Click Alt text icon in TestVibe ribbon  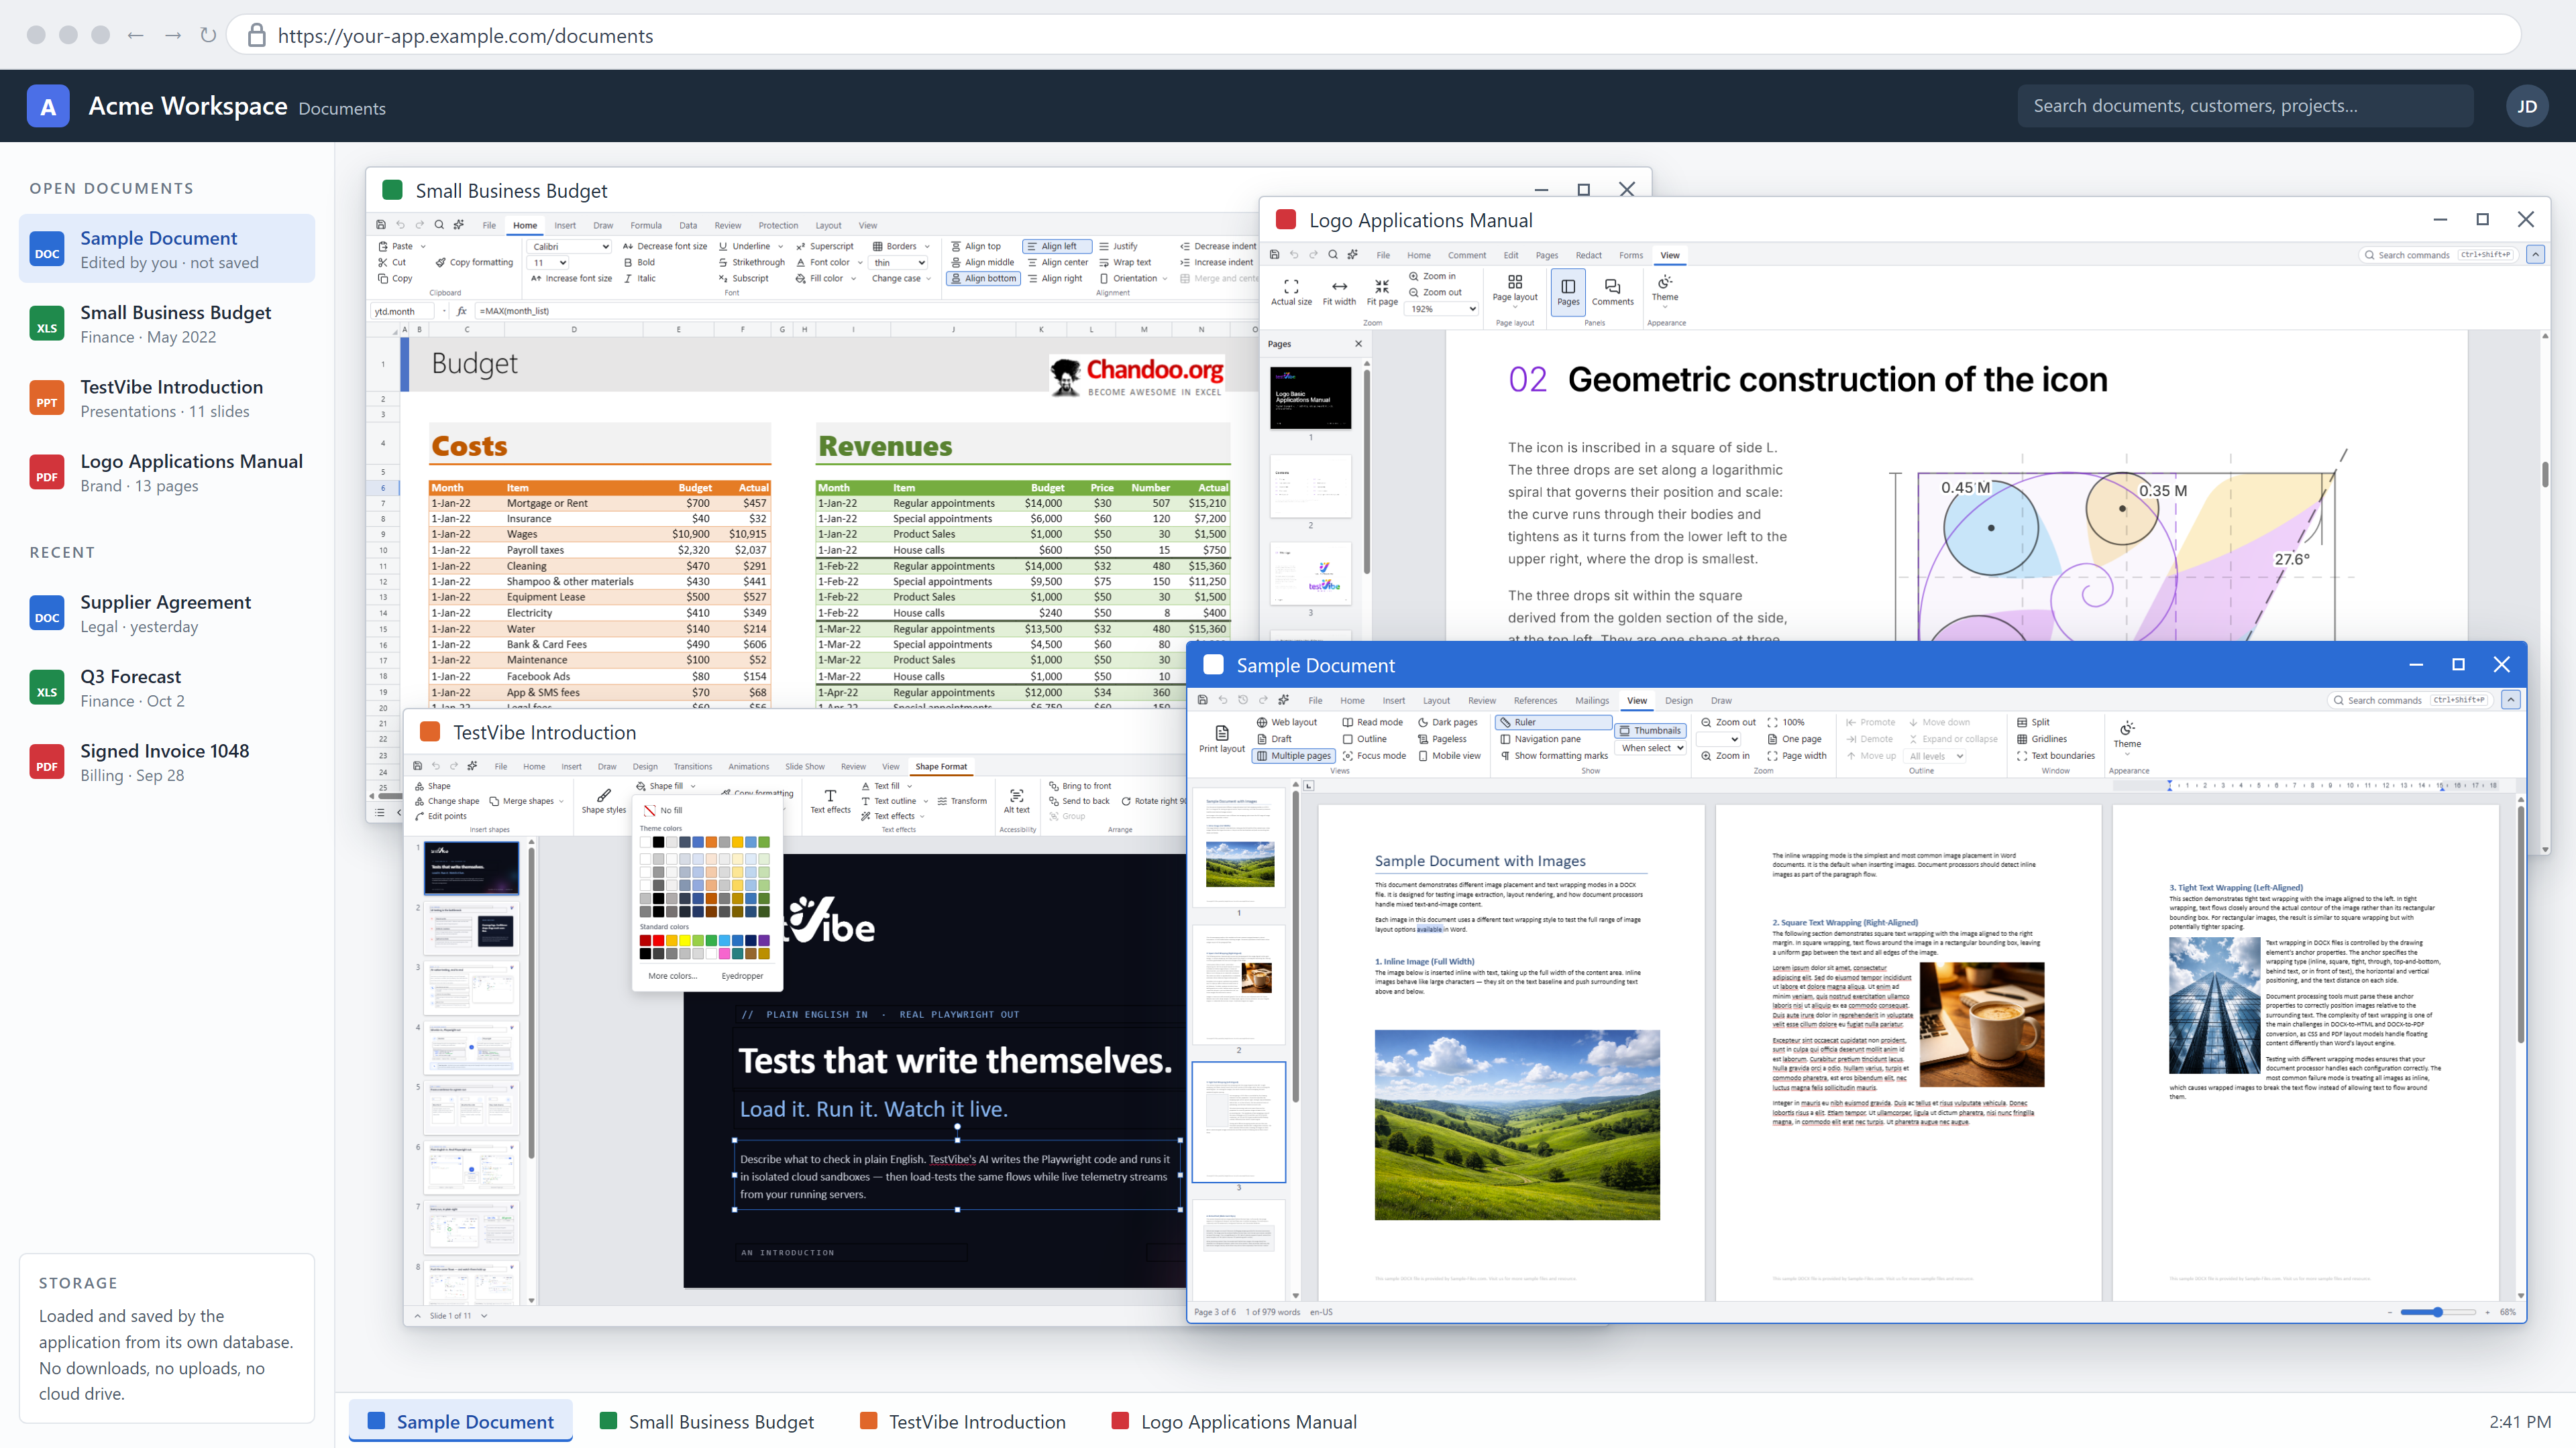(1016, 796)
